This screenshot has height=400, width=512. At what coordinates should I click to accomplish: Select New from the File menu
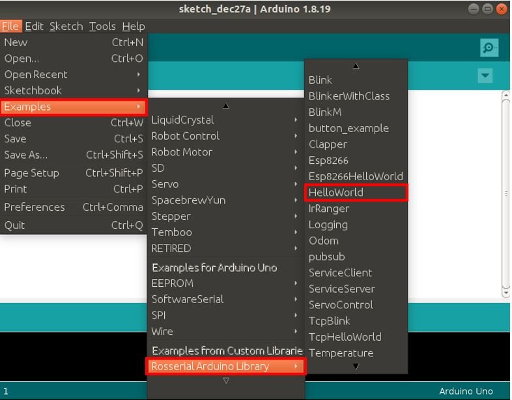(x=74, y=42)
